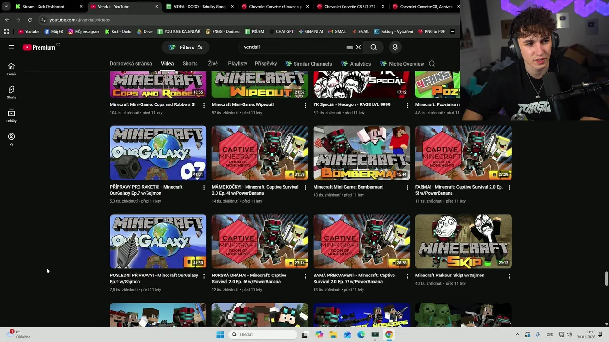Open the YOUTUBE KALENDÁŘ bookmark

click(179, 32)
